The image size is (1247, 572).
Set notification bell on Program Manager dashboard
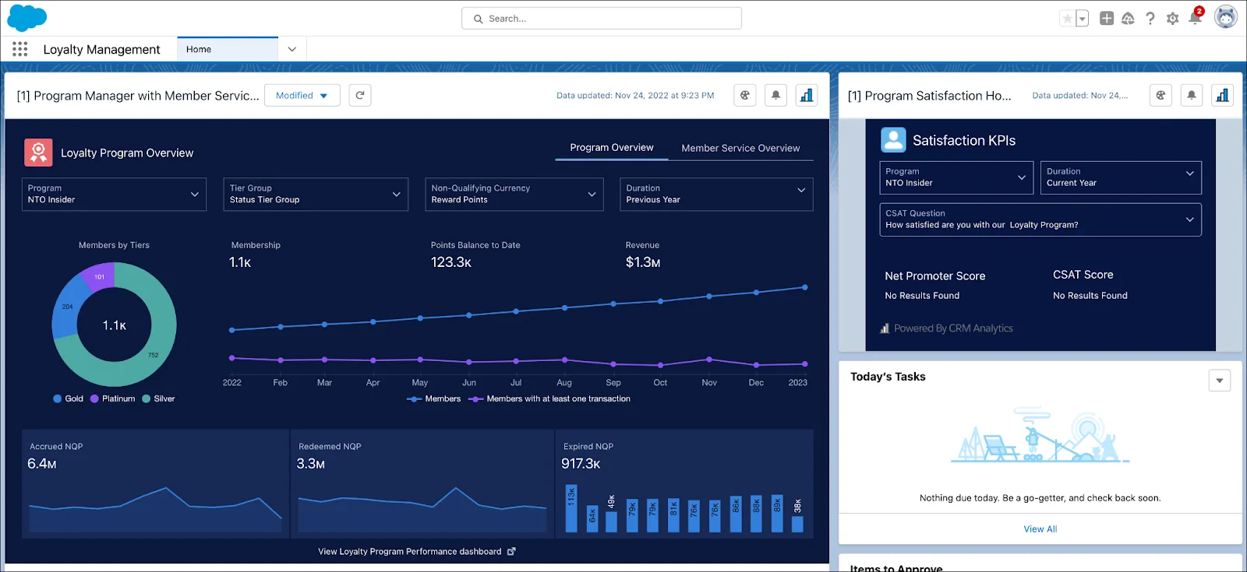[775, 95]
